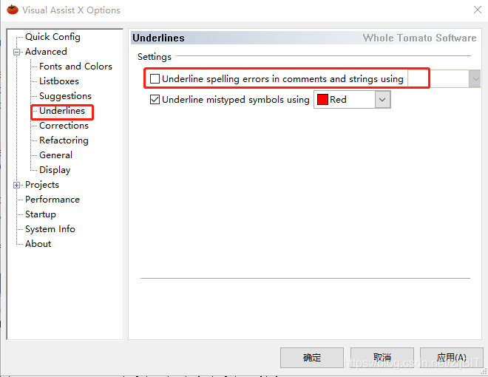Open the Corrections settings page

coord(64,126)
